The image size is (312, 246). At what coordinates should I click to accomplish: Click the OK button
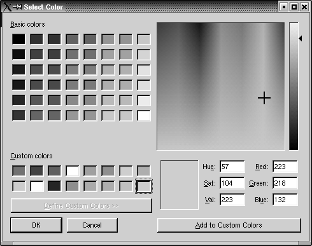(x=36, y=225)
